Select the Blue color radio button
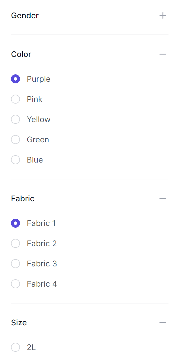 15,160
